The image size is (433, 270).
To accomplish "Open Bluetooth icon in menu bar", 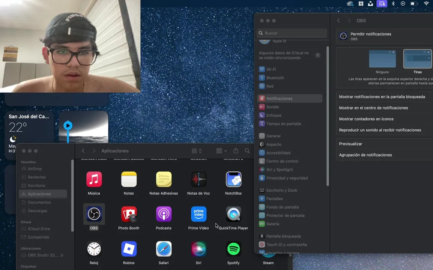I will coord(393,4).
